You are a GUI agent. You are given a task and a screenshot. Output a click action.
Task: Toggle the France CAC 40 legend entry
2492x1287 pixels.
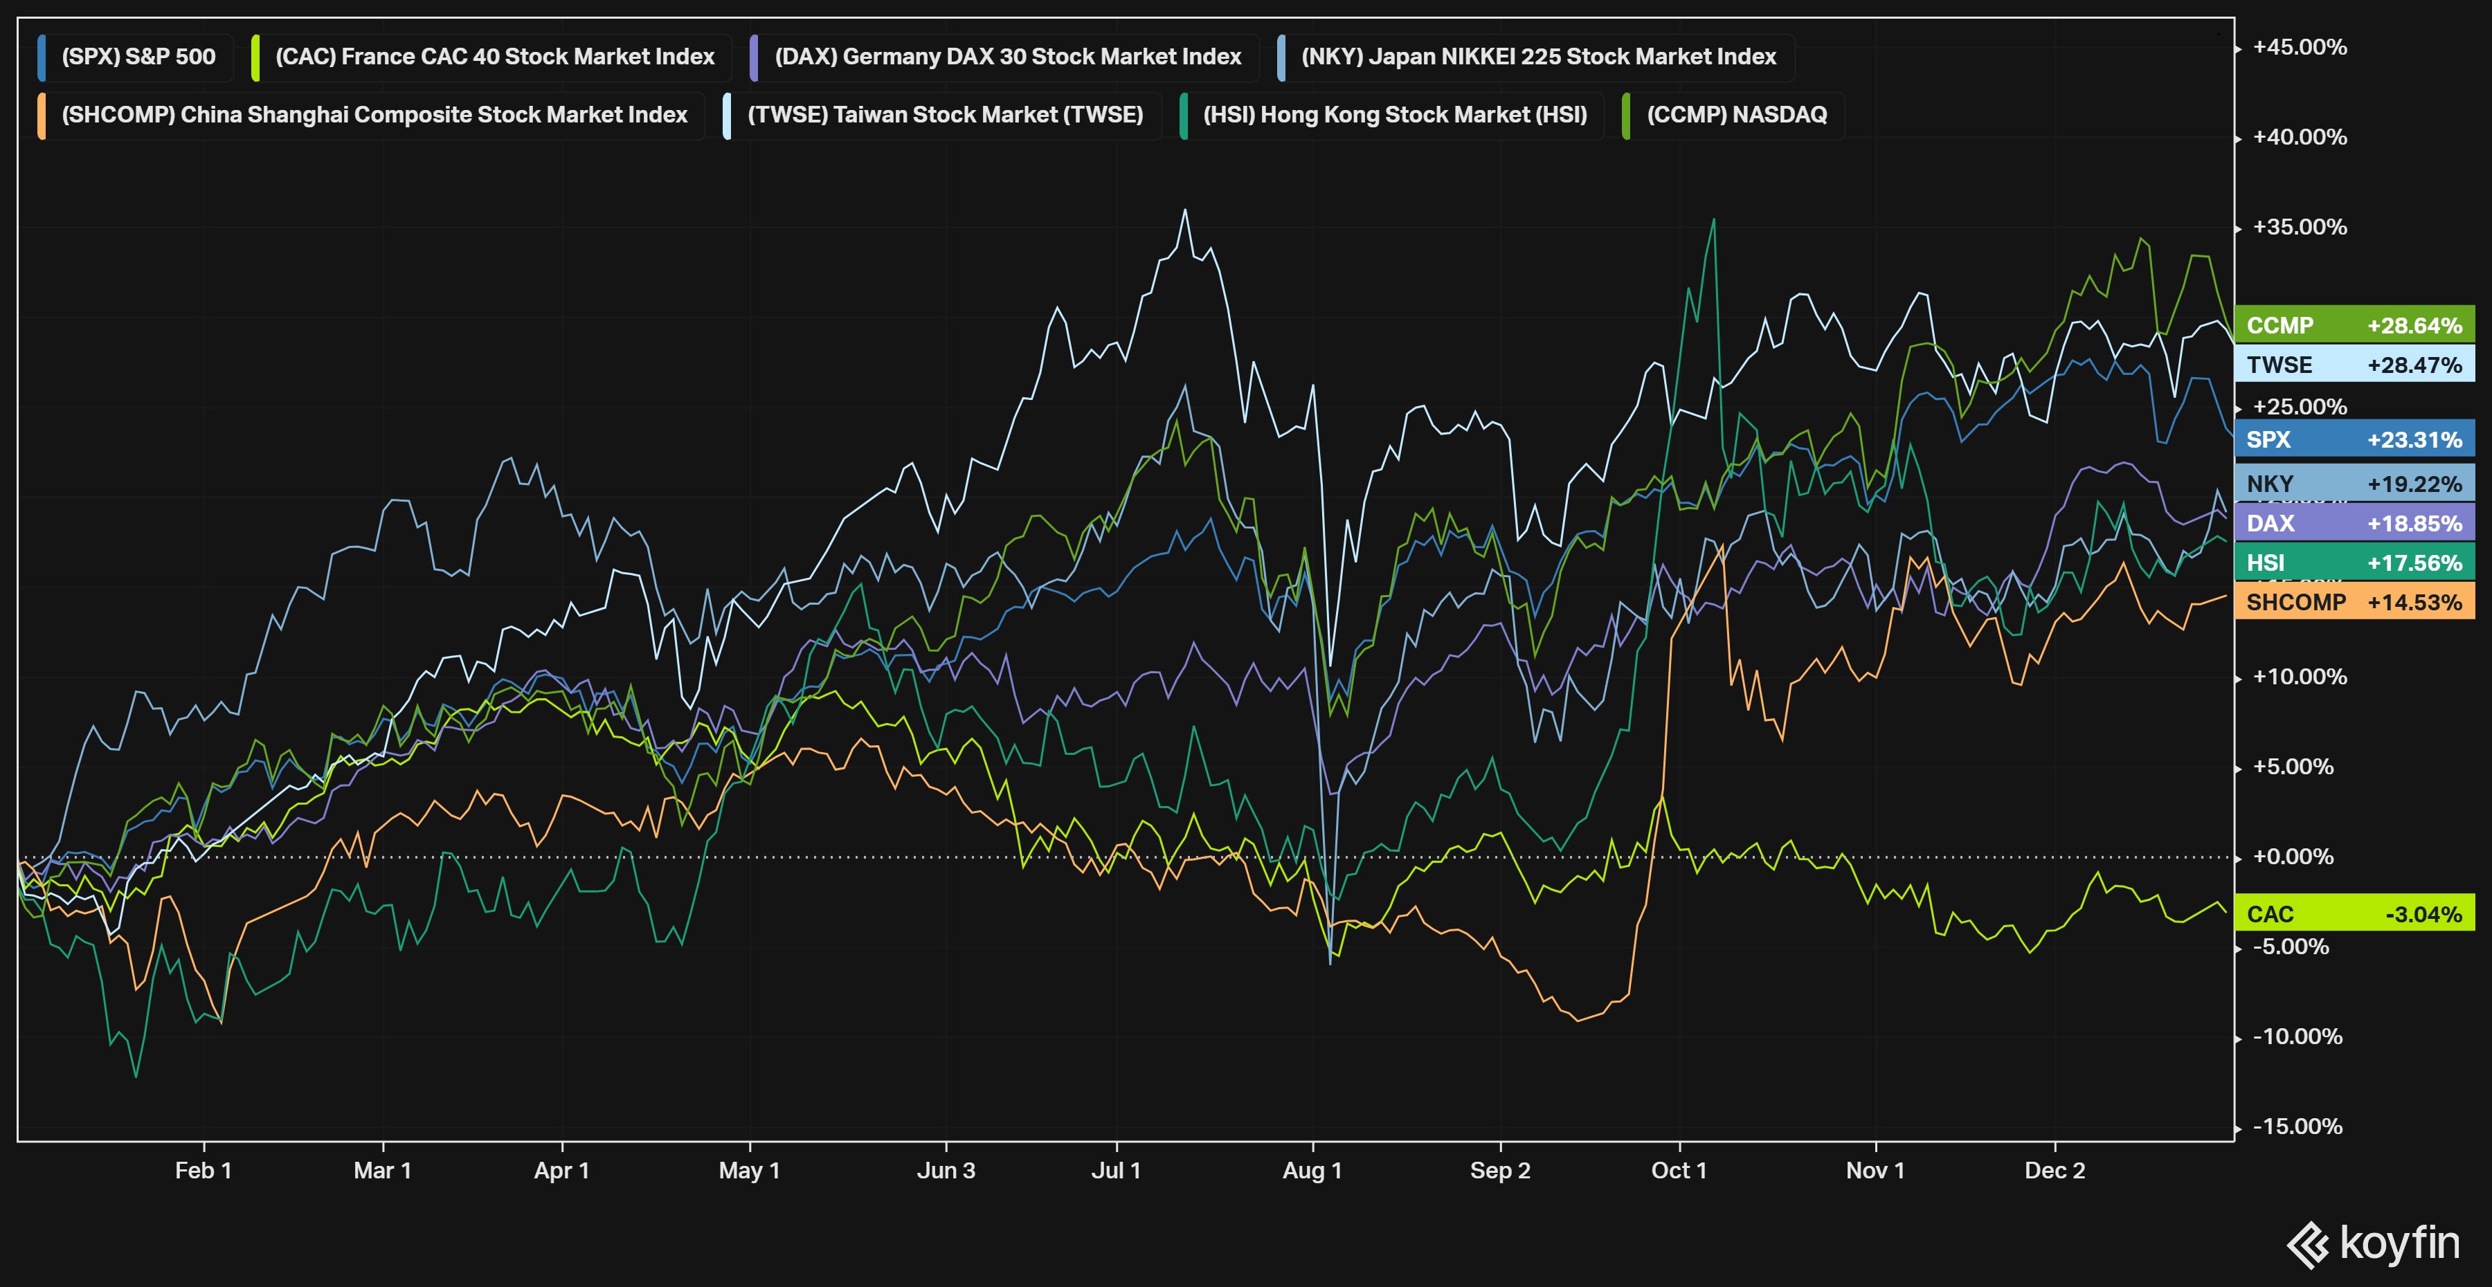pos(494,57)
